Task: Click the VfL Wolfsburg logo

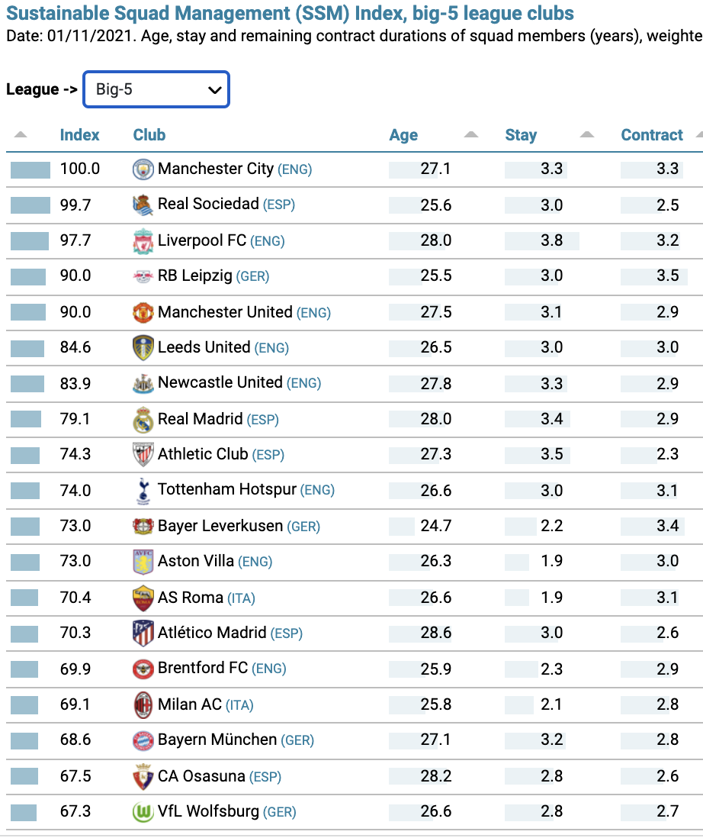Action: click(x=143, y=812)
